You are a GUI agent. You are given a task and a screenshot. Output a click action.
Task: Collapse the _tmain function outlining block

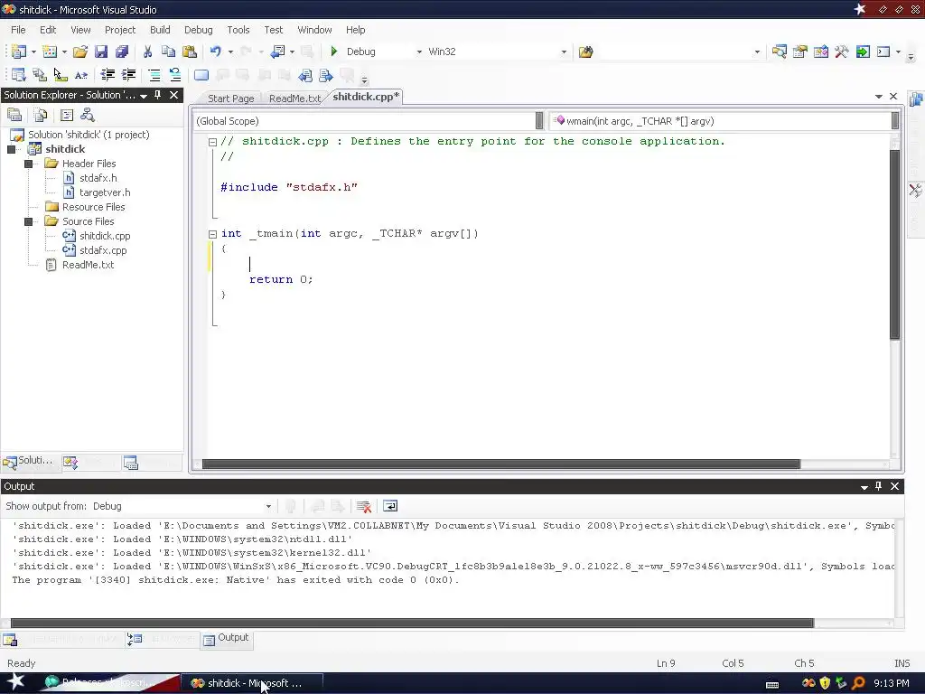(212, 234)
